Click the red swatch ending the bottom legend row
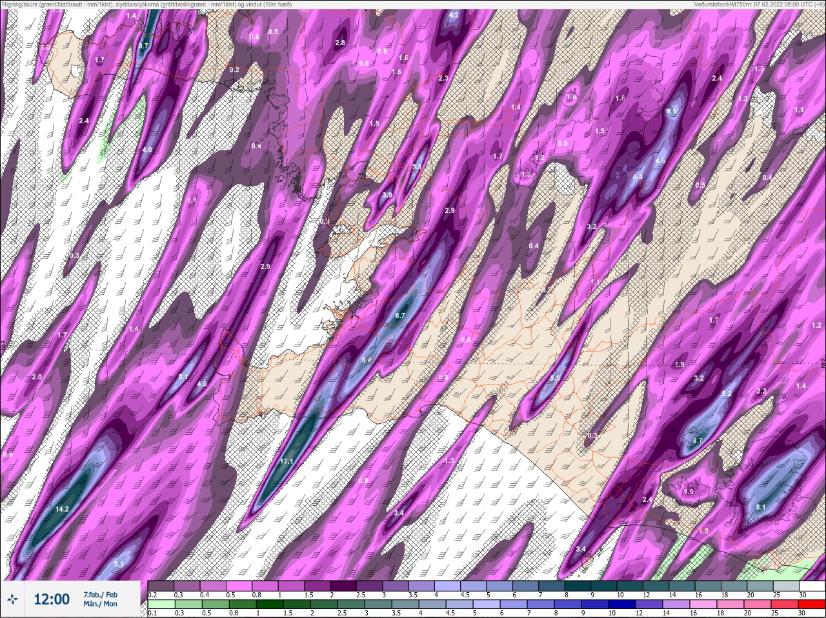Screen dimensions: 826x618 [812, 604]
